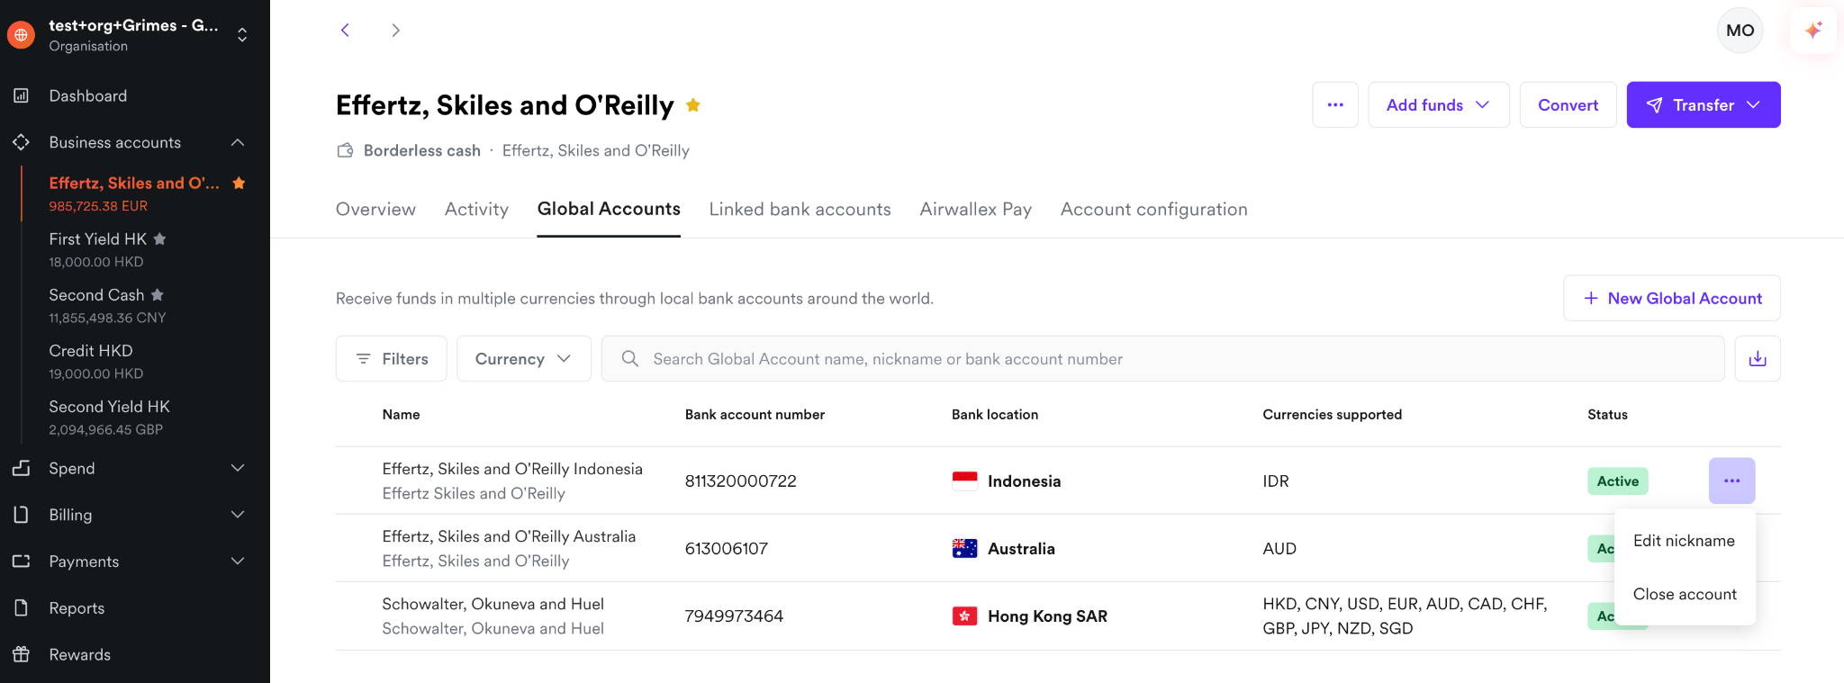Toggle favorite star for First Yield HK
Viewport: 1844px width, 683px height.
click(x=159, y=238)
